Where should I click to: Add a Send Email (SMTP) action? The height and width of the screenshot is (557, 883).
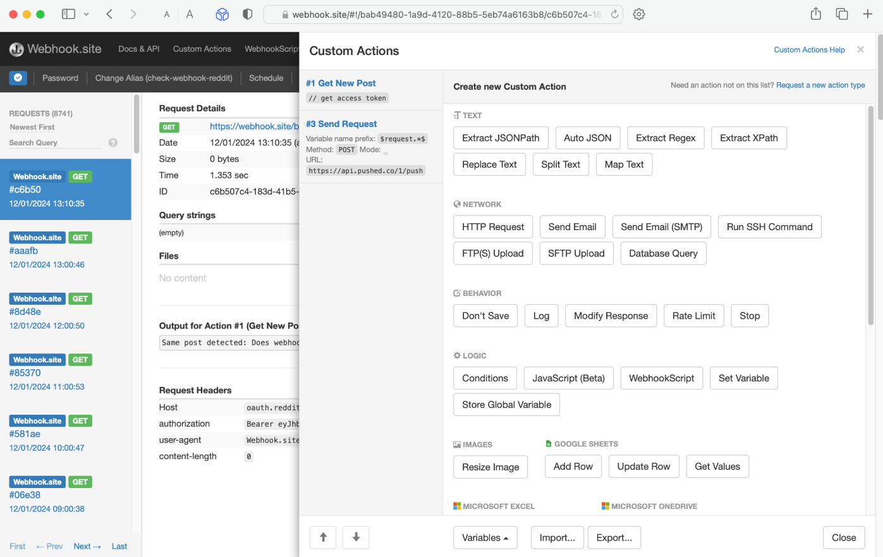pyautogui.click(x=662, y=227)
